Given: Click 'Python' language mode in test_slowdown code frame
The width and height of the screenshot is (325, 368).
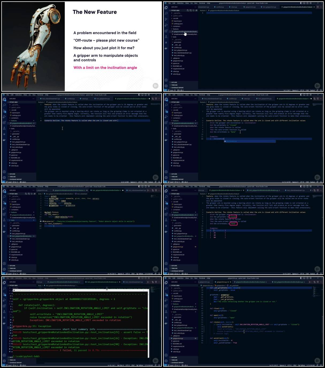Looking at the screenshot, I should pyautogui.click(x=141, y=274).
